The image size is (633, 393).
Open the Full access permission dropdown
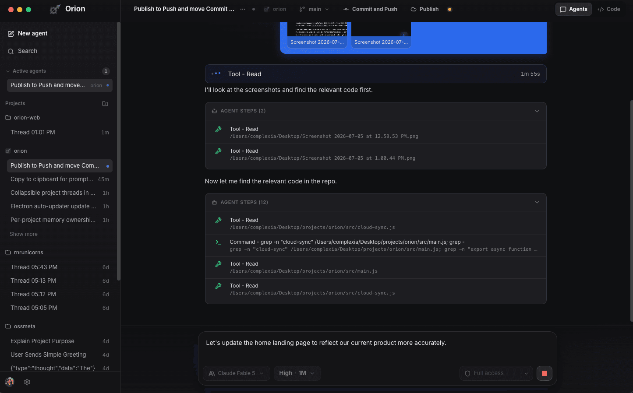[496, 373]
